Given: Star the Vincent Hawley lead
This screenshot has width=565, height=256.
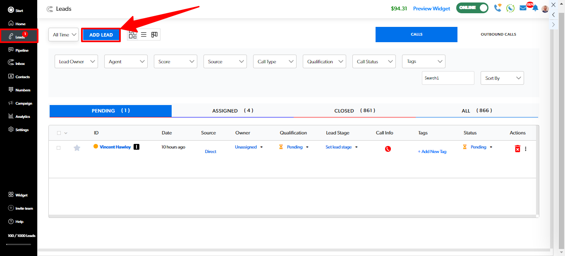Looking at the screenshot, I should point(77,148).
